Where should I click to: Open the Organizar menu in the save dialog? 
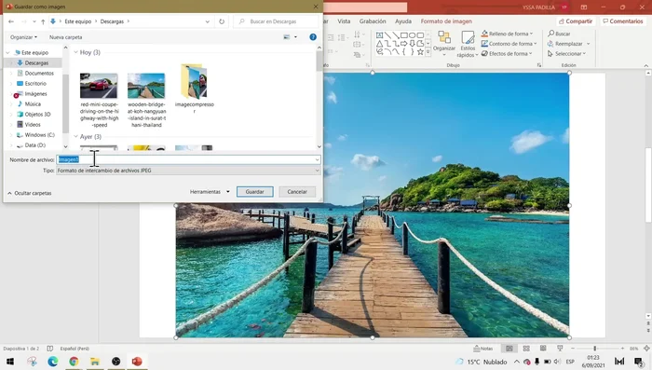(x=23, y=37)
